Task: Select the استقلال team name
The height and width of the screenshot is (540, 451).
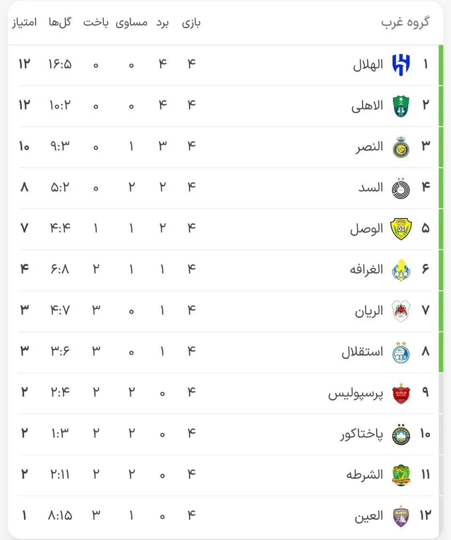Action: pos(362,352)
